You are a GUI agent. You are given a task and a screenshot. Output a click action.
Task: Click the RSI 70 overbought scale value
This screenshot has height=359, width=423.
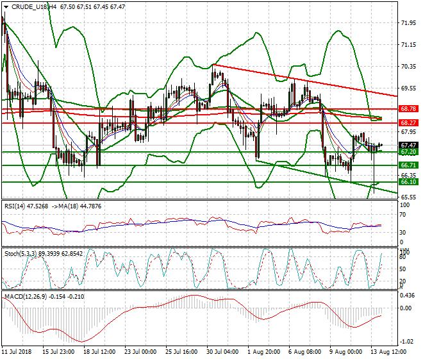(x=402, y=215)
